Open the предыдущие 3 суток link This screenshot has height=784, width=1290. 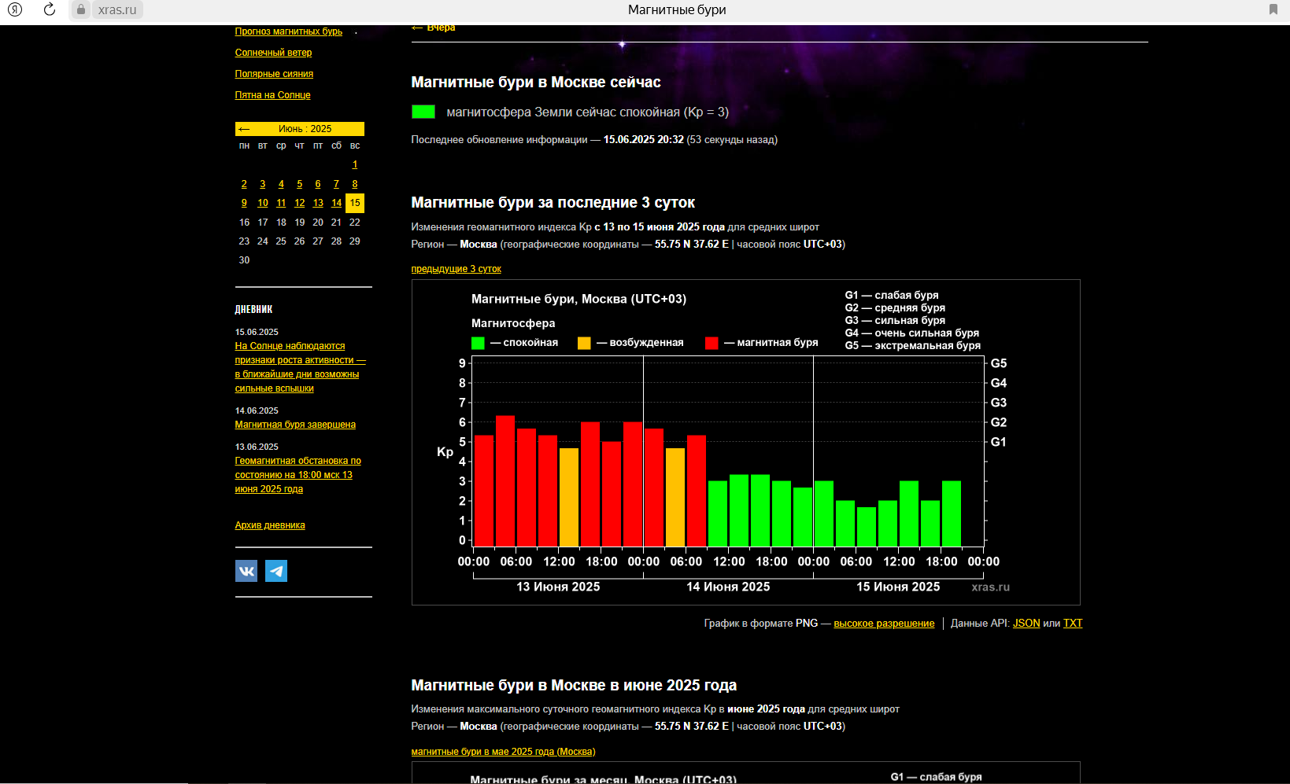point(456,269)
